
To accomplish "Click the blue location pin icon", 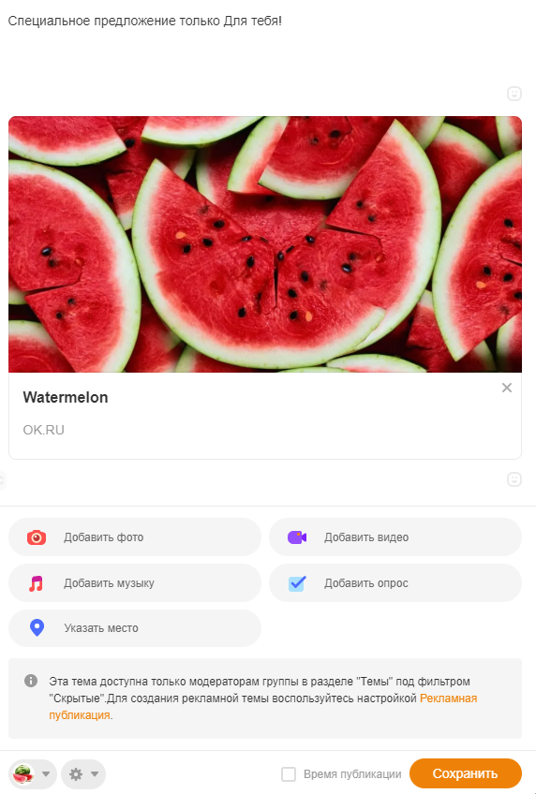I will 37,628.
